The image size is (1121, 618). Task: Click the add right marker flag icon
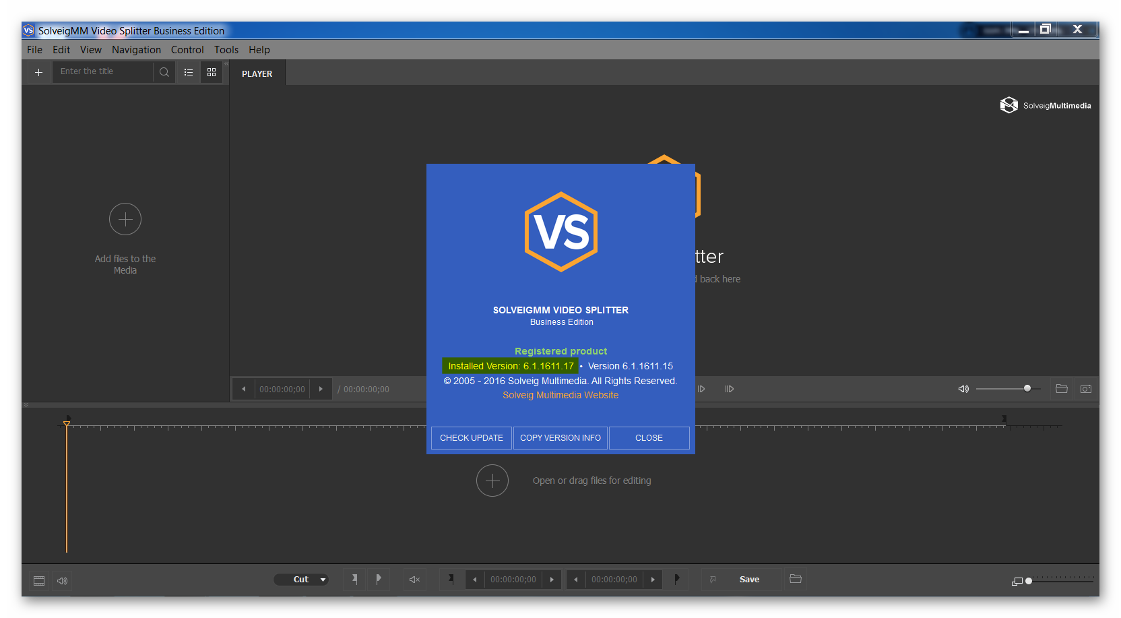[x=379, y=579]
